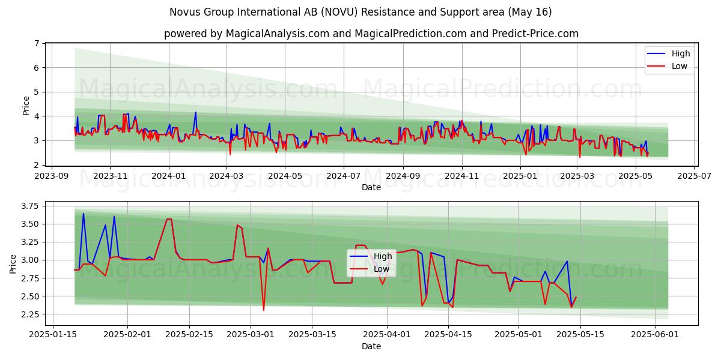Click the '2.25' y-axis tick on bottom chart

pos(30,314)
